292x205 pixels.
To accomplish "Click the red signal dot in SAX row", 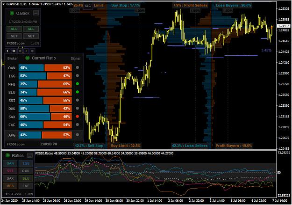I will pos(77,117).
